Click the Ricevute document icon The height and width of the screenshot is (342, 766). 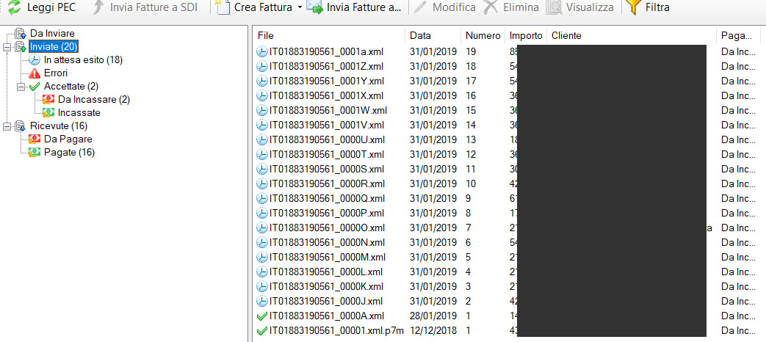pos(20,126)
